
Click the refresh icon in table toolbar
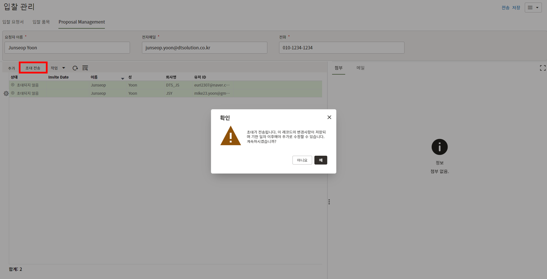[75, 68]
